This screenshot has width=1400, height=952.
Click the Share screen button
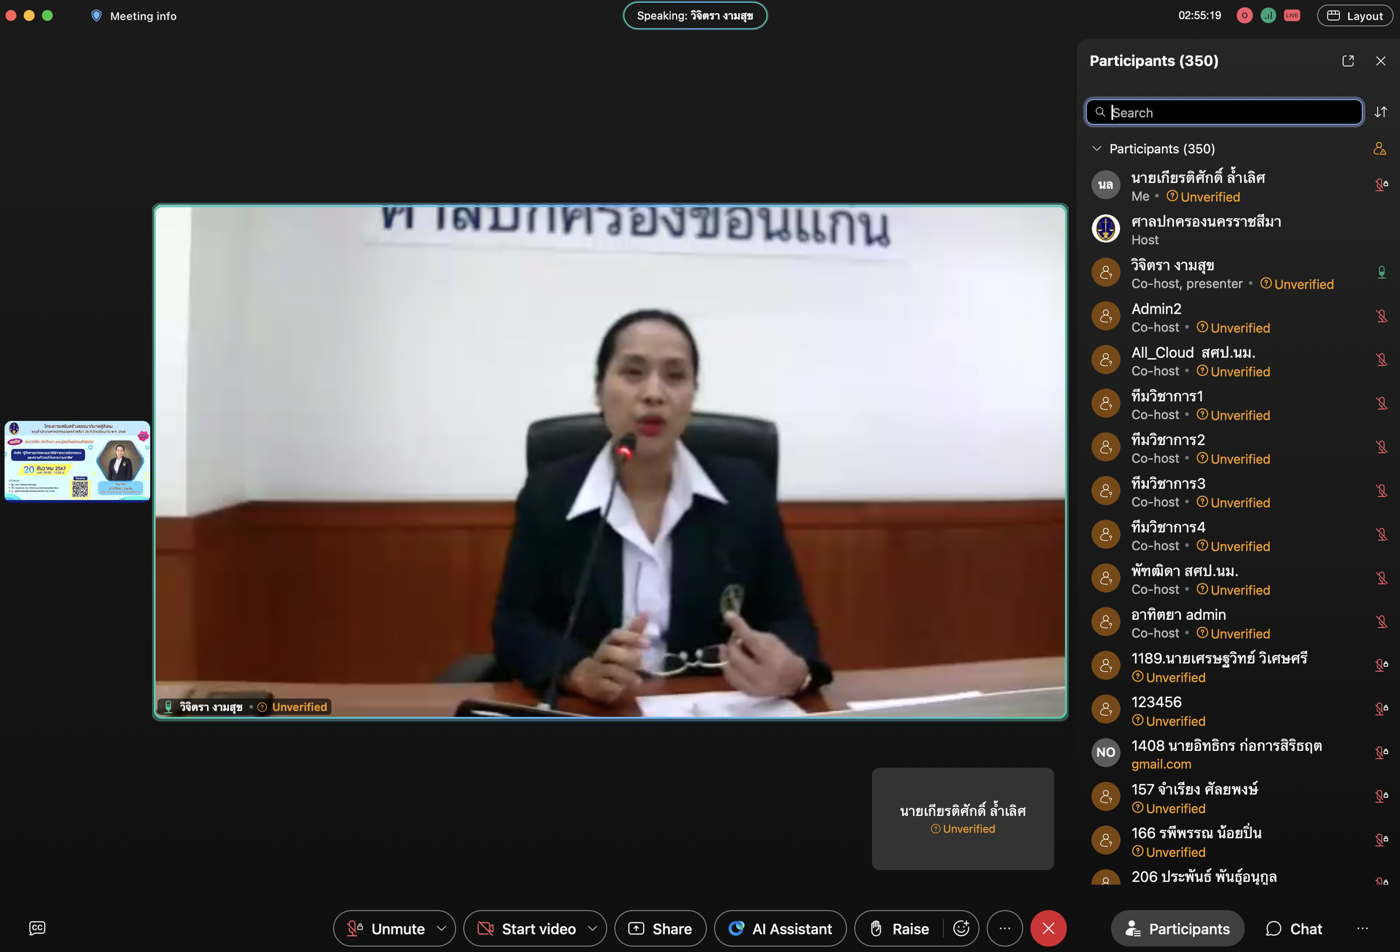(659, 928)
